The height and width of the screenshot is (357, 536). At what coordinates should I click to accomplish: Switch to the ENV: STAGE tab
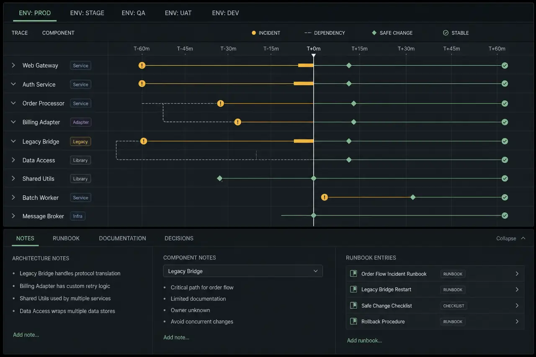pos(87,13)
